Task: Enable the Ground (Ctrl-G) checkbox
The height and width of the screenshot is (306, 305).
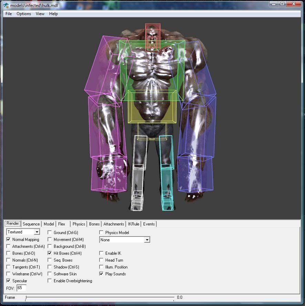Action: coord(50,232)
